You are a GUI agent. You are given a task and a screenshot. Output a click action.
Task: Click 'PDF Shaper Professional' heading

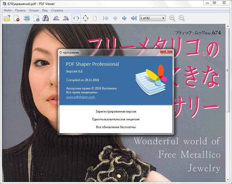92,64
